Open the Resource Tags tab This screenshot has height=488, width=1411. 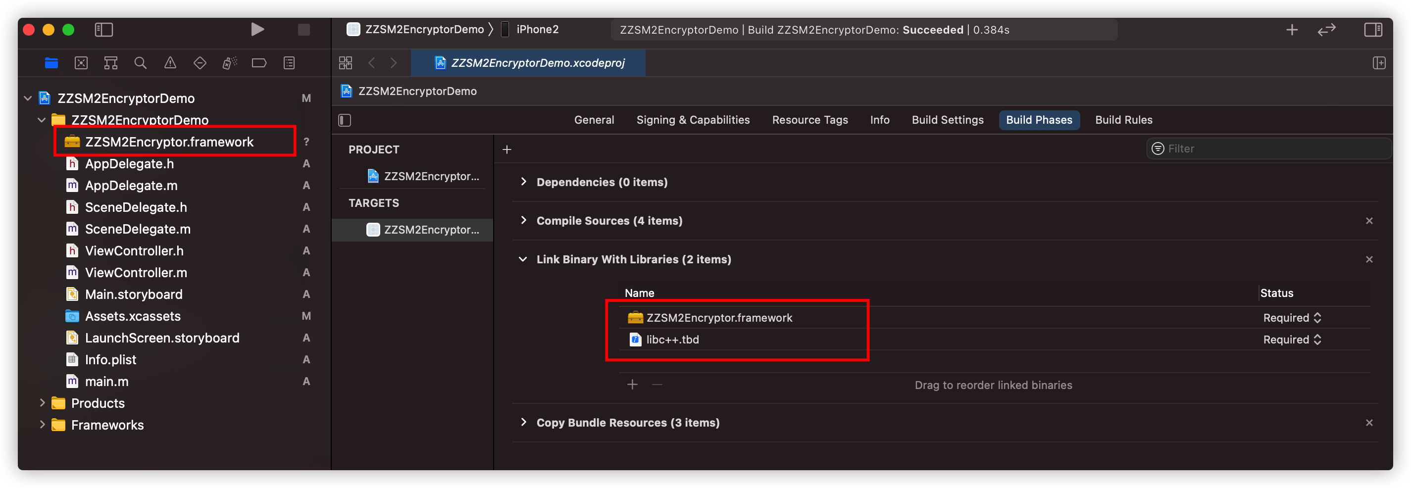click(x=809, y=120)
